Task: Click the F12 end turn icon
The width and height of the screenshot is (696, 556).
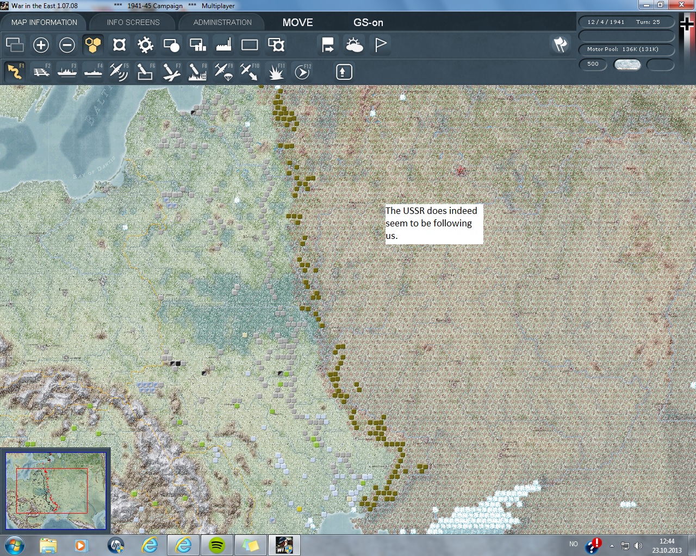Action: tap(302, 72)
